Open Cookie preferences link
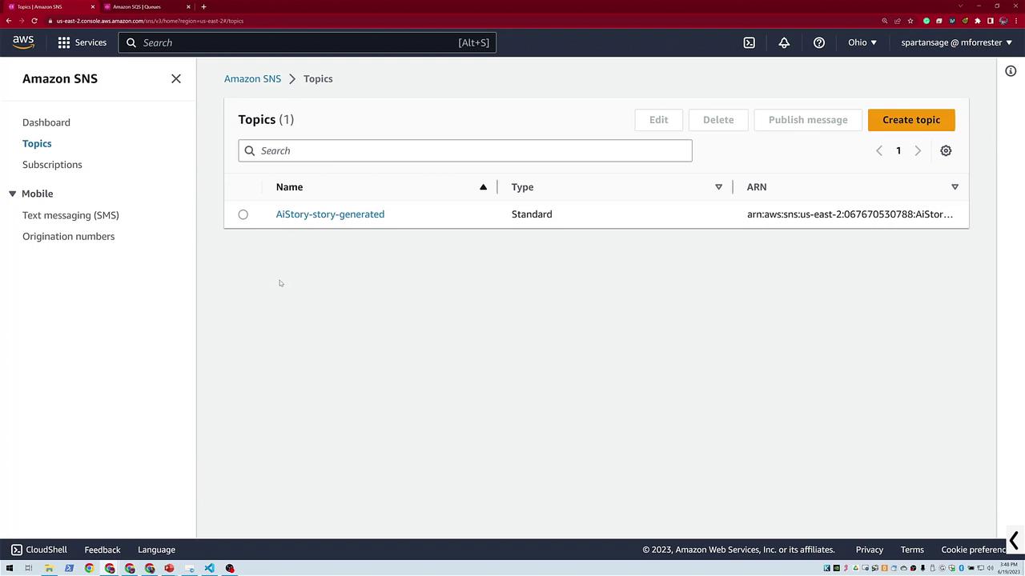The image size is (1025, 576). (973, 550)
